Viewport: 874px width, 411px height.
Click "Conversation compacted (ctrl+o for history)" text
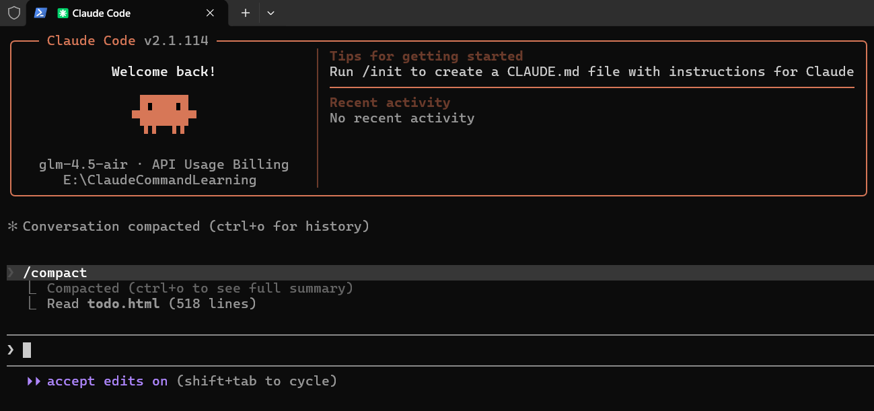[x=196, y=227]
